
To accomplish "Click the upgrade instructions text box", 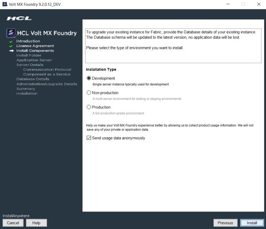I will pyautogui.click(x=173, y=45).
